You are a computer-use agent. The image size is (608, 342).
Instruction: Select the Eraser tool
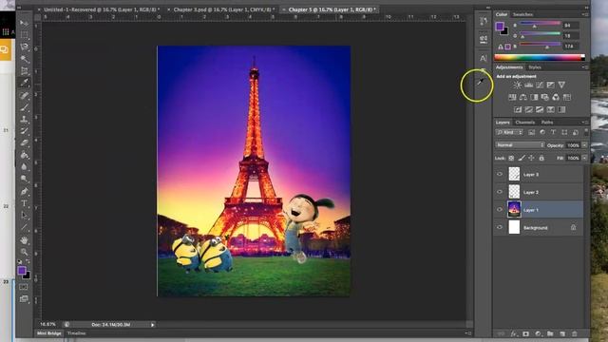point(24,143)
